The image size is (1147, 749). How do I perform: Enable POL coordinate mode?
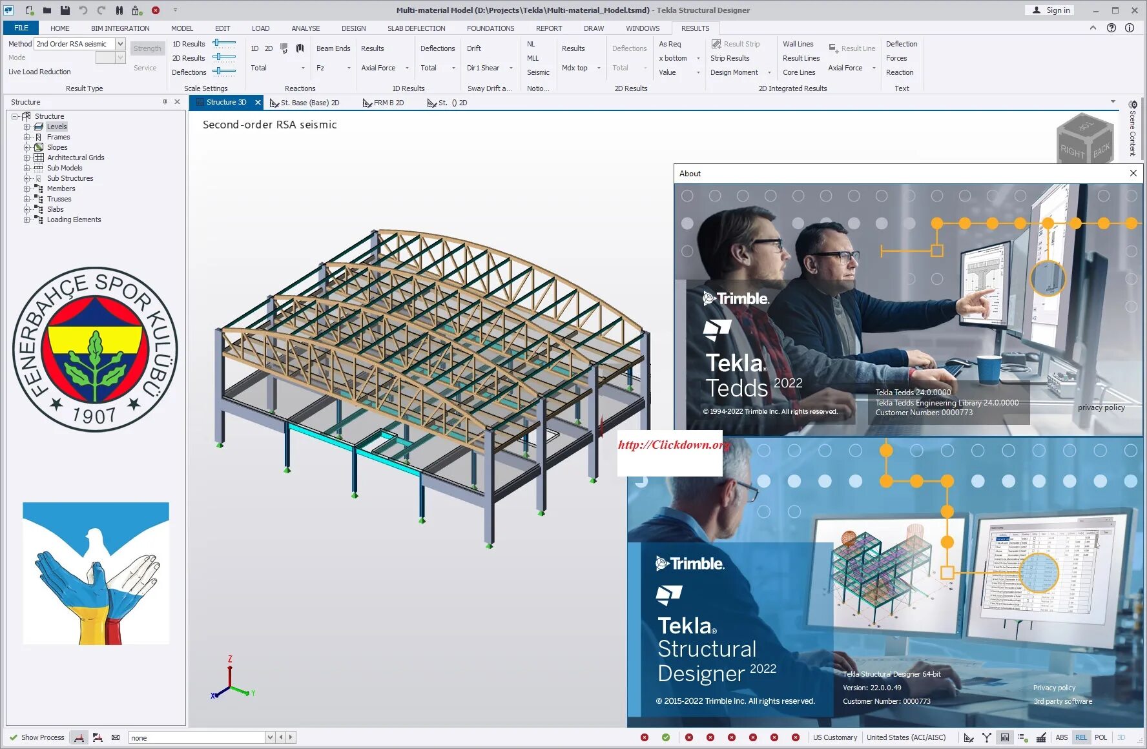pyautogui.click(x=1101, y=737)
